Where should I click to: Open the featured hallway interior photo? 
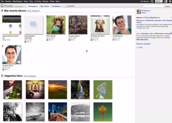(35, 90)
